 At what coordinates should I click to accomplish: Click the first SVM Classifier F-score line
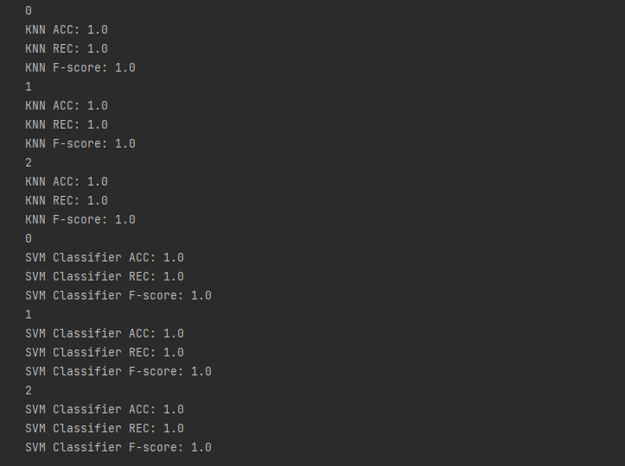click(118, 296)
